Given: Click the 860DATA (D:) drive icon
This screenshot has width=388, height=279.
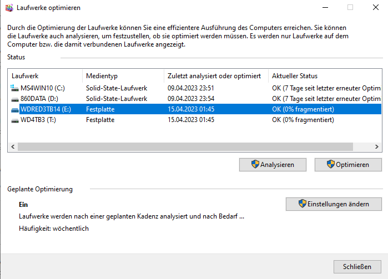Looking at the screenshot, I should point(15,99).
